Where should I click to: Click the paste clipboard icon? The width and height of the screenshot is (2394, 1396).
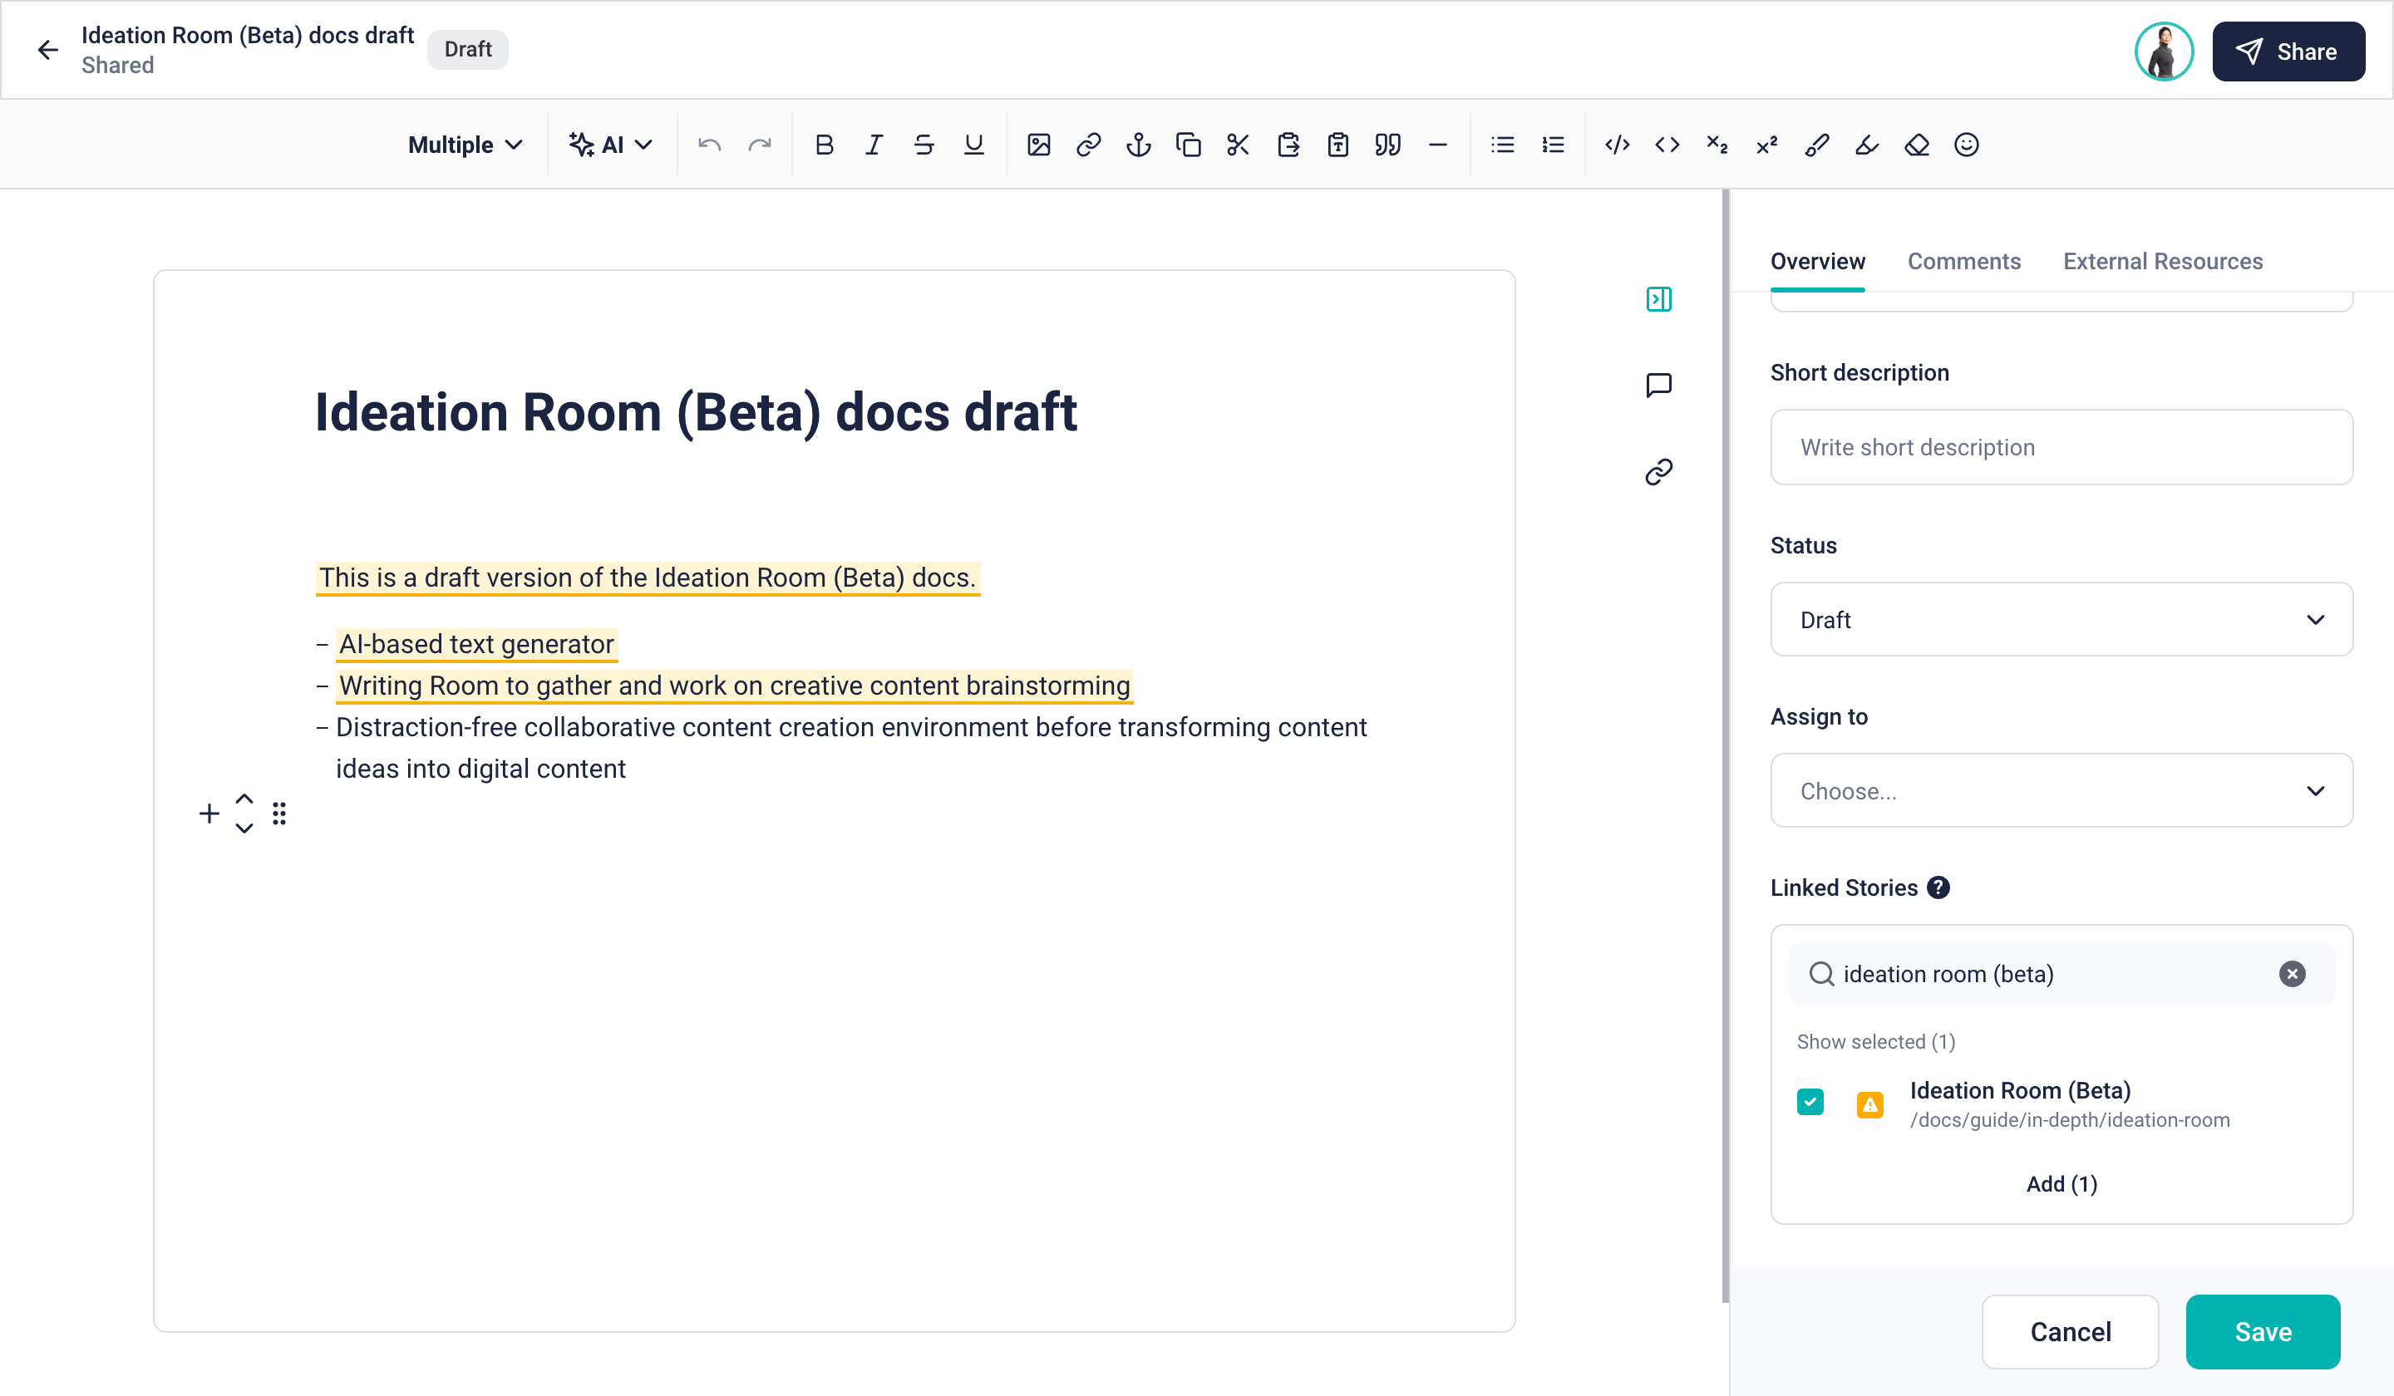(1288, 145)
